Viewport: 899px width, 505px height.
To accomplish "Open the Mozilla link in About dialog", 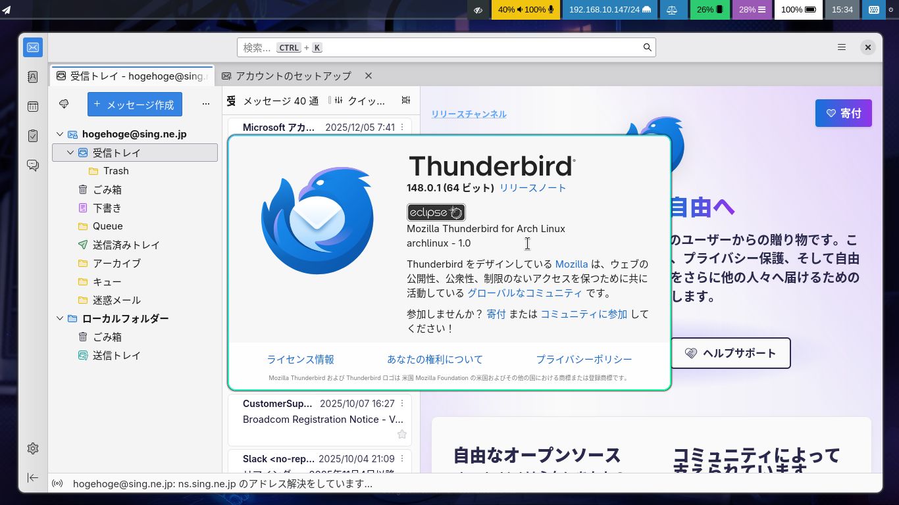I will 572,264.
